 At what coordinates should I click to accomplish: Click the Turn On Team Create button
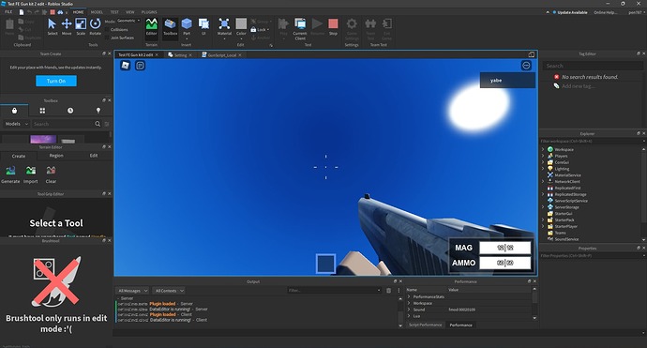coord(56,81)
